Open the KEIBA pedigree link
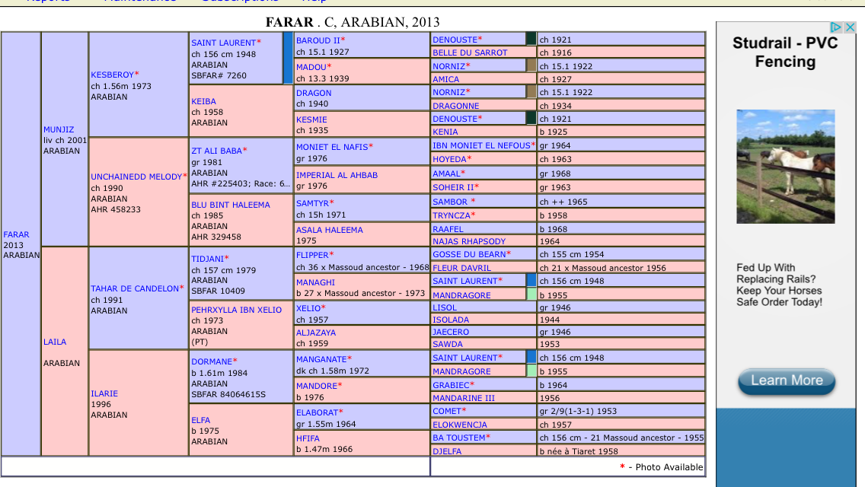 coord(203,101)
